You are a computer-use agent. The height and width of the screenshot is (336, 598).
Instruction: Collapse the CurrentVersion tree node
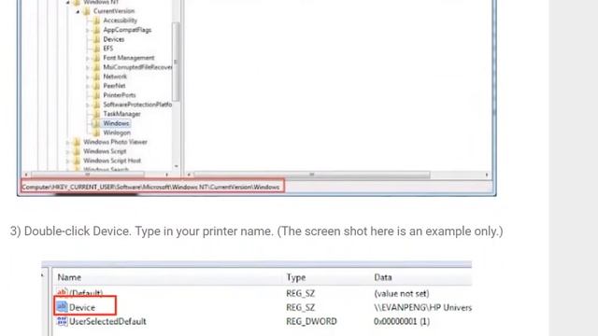78,11
